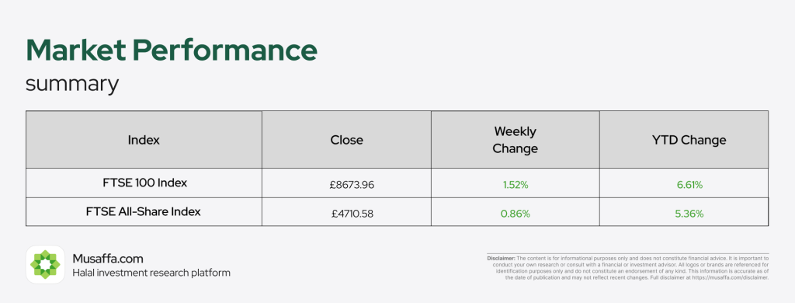Viewport: 795px width, 303px height.
Task: Click the Weekly Change column header
Action: [516, 140]
